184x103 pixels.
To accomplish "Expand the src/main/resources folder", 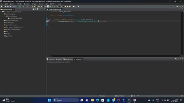I will [x=3, y=21].
